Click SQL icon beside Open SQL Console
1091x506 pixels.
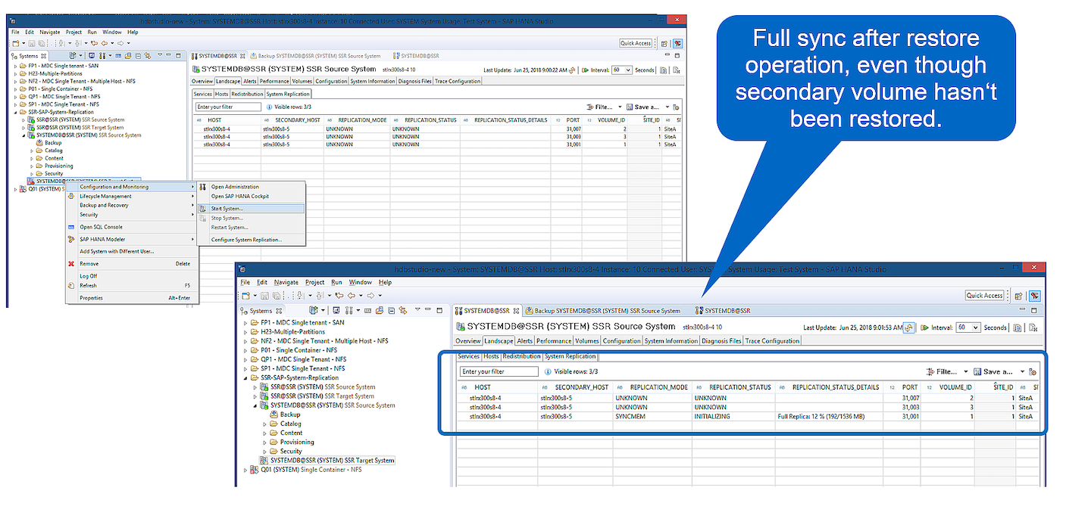71,227
